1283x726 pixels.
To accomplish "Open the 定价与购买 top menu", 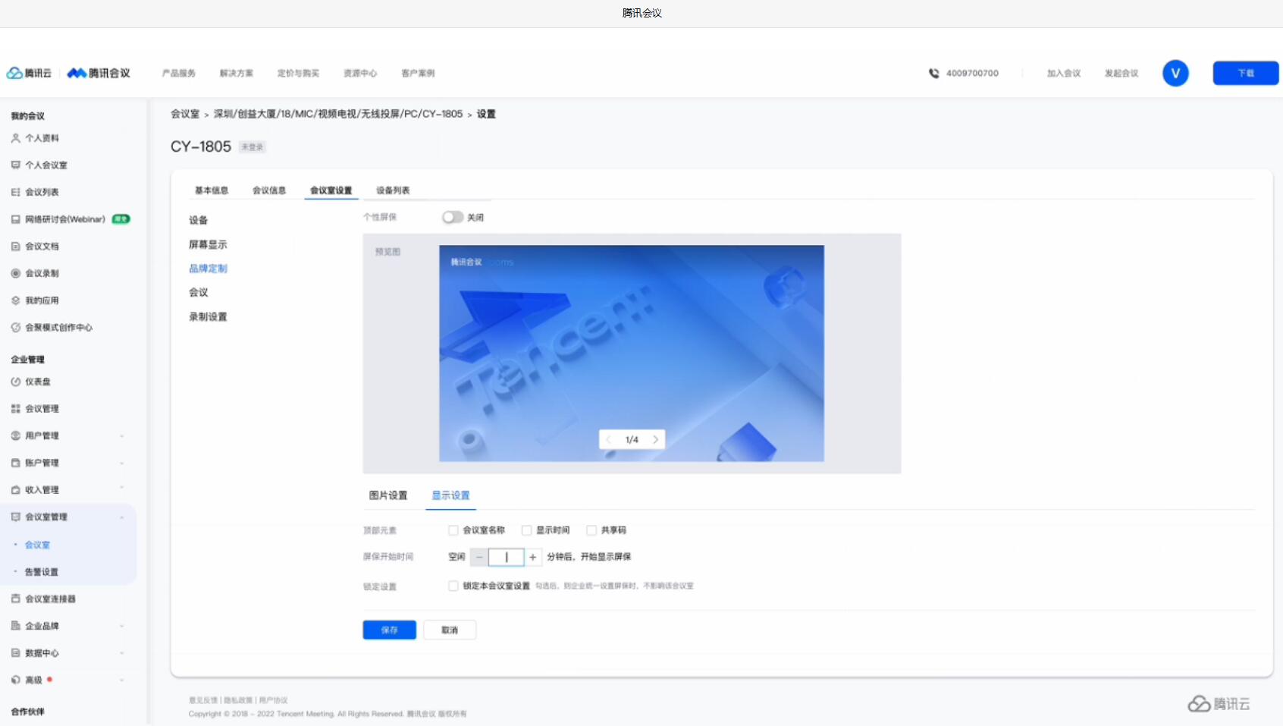I will pos(298,74).
